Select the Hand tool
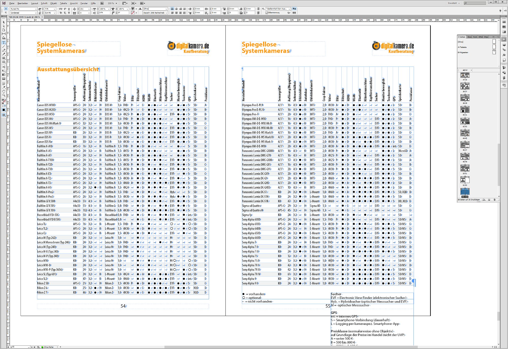Viewport: 508px width, 349px height. pos(4,91)
